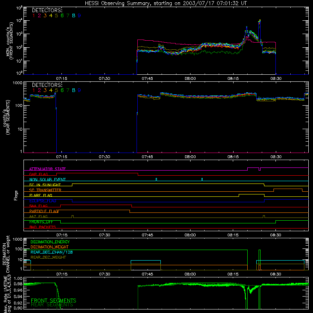Image resolution: width=313 pixels, height=313 pixels.
Task: Select the FRONTS_OFF flag label
Action: [41, 222]
